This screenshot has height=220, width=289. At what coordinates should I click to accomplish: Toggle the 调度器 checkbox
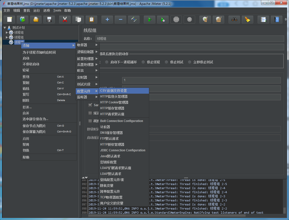point(90,121)
